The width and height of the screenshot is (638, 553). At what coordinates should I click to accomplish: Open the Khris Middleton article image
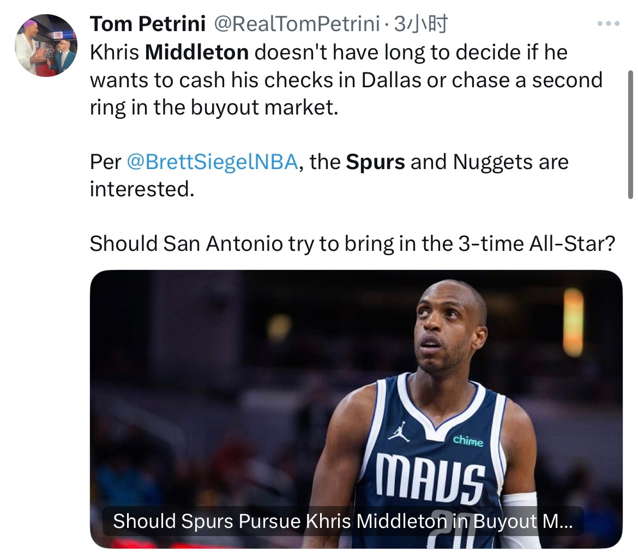tap(356, 382)
